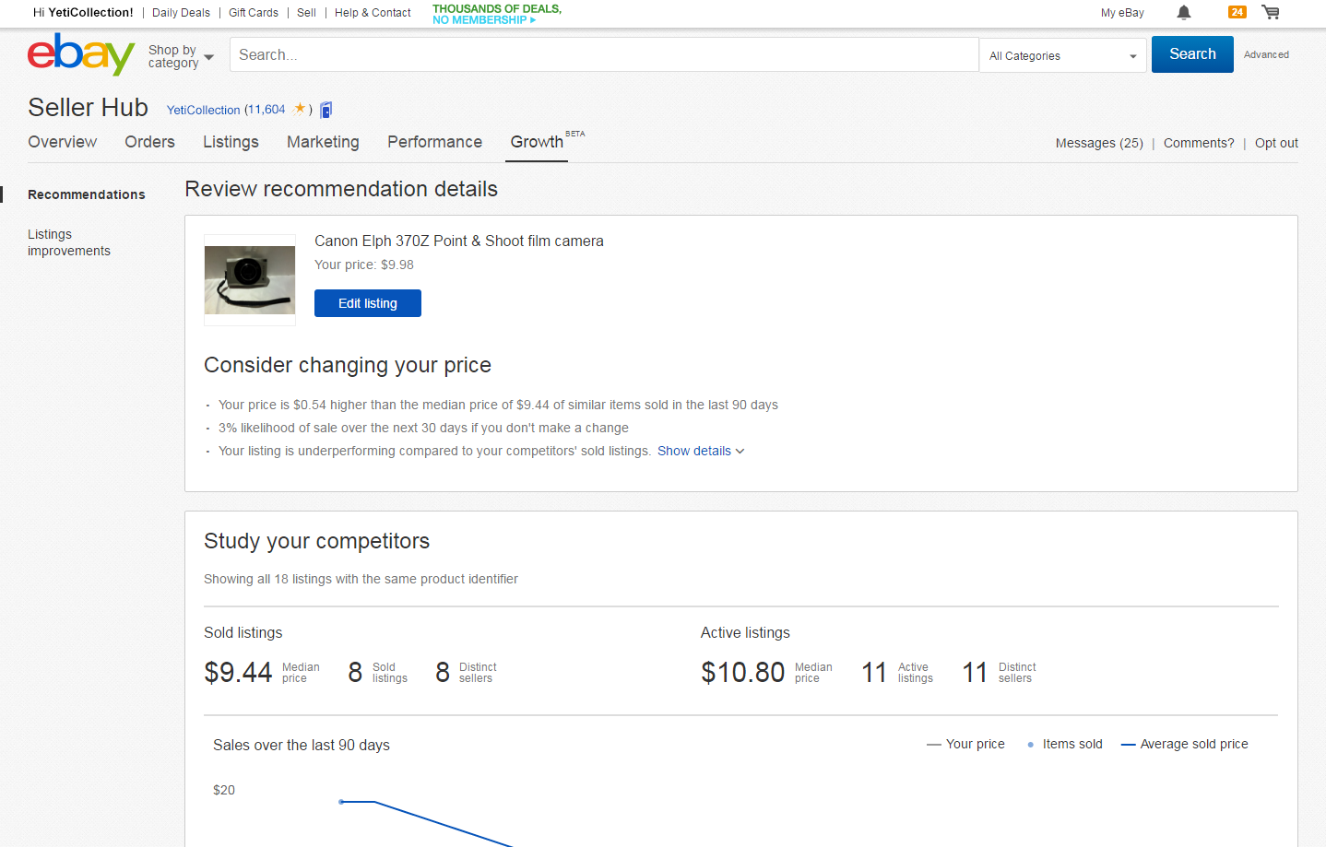Open My eBay link
The image size is (1326, 847).
(1122, 13)
